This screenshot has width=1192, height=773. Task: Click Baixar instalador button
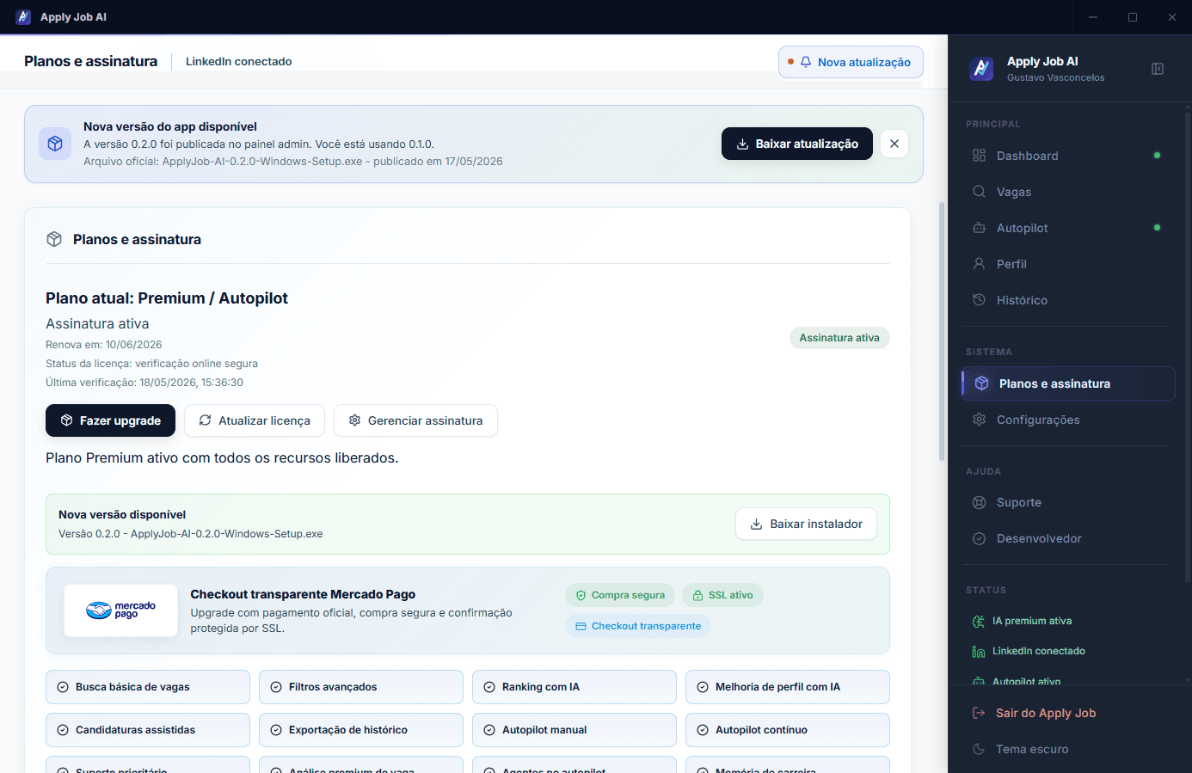(806, 524)
